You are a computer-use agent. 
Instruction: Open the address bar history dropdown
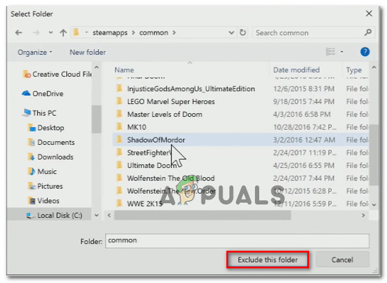coord(231,33)
